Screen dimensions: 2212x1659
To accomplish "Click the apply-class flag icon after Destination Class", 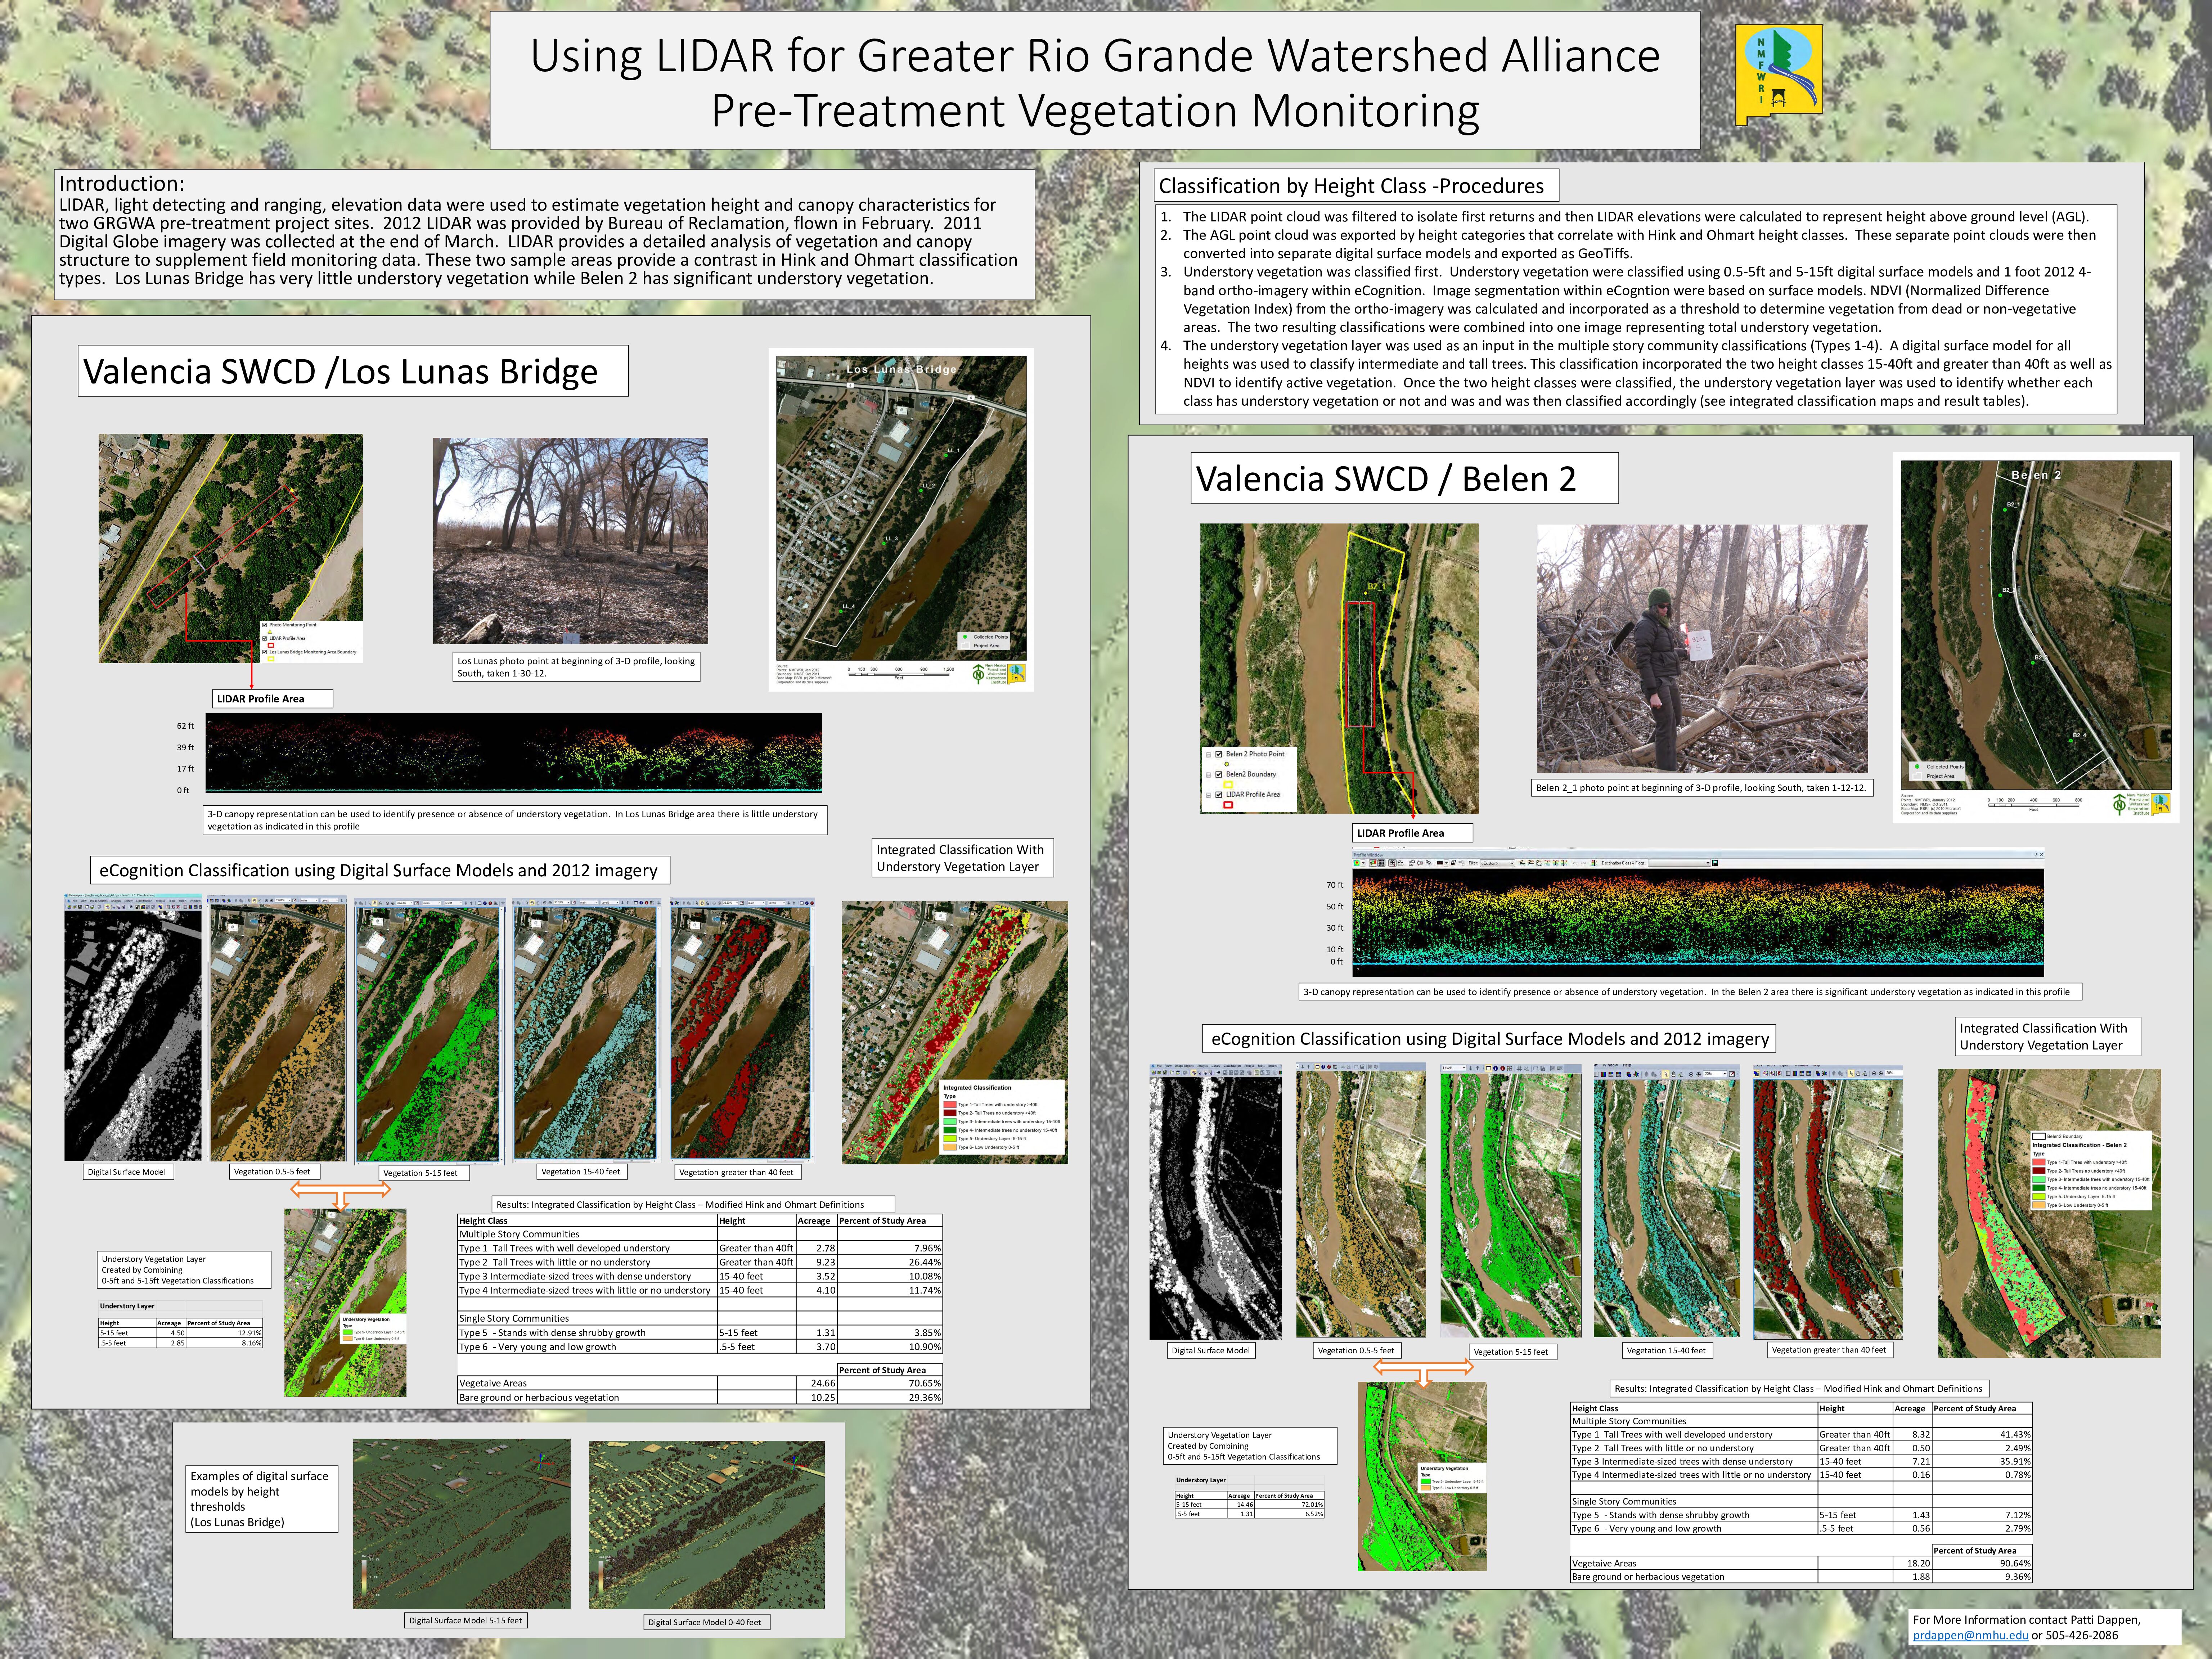I will [1715, 863].
